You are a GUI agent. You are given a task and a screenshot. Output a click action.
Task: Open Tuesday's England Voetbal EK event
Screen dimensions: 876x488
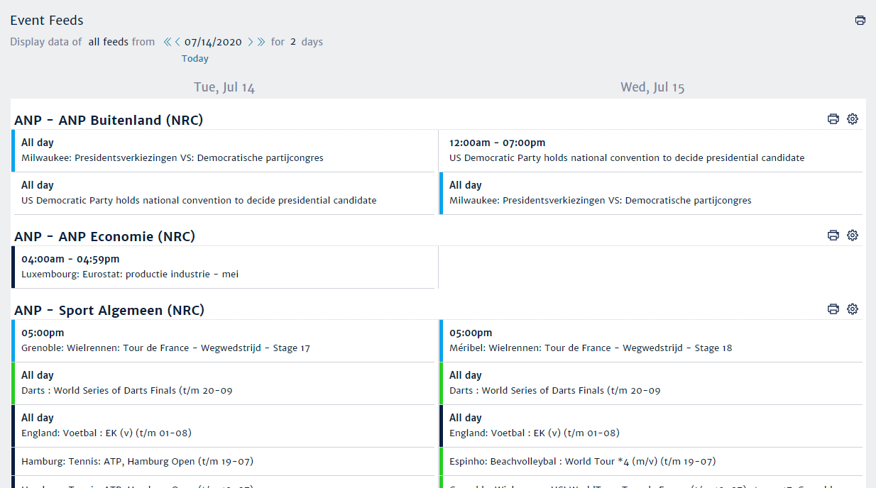[x=223, y=426]
